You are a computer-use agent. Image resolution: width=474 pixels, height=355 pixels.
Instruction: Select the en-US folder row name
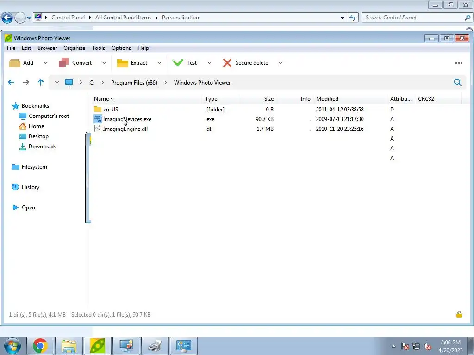click(111, 109)
